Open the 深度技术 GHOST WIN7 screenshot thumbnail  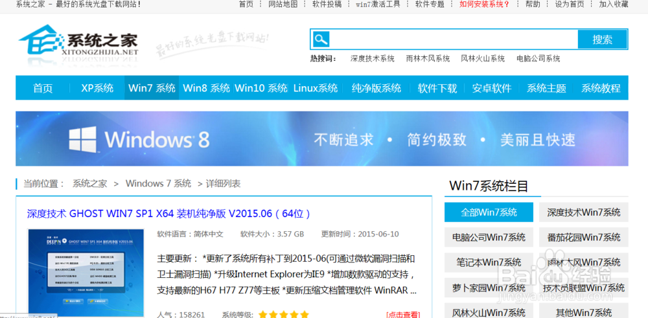click(86, 273)
